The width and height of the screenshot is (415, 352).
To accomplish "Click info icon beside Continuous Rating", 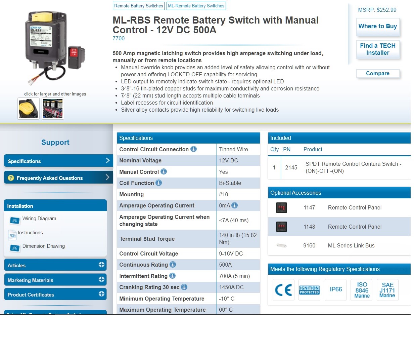I will click(173, 265).
